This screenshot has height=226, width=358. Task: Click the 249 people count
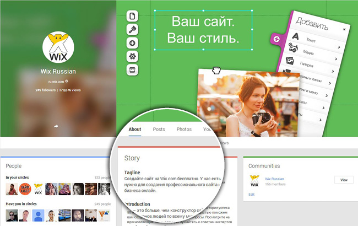point(102,204)
